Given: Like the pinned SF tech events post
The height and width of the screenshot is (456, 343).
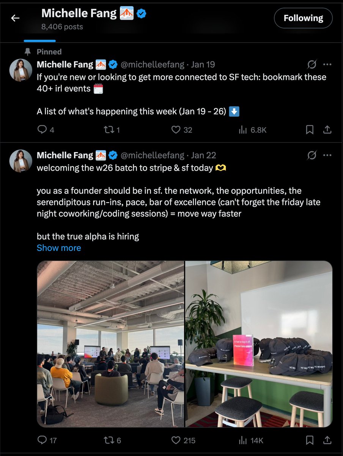Looking at the screenshot, I should 176,130.
